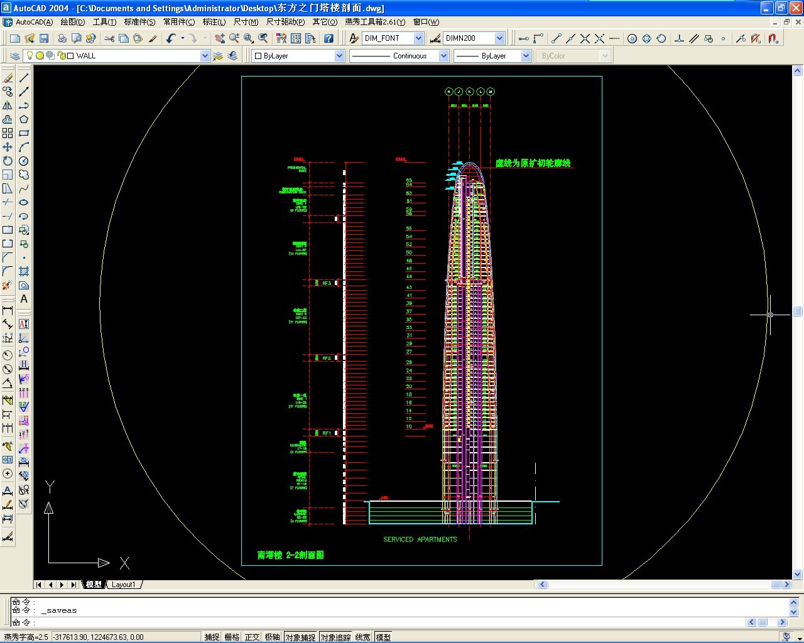Toggle 极轴 polar tracking in status bar
The image size is (804, 643).
click(x=272, y=637)
